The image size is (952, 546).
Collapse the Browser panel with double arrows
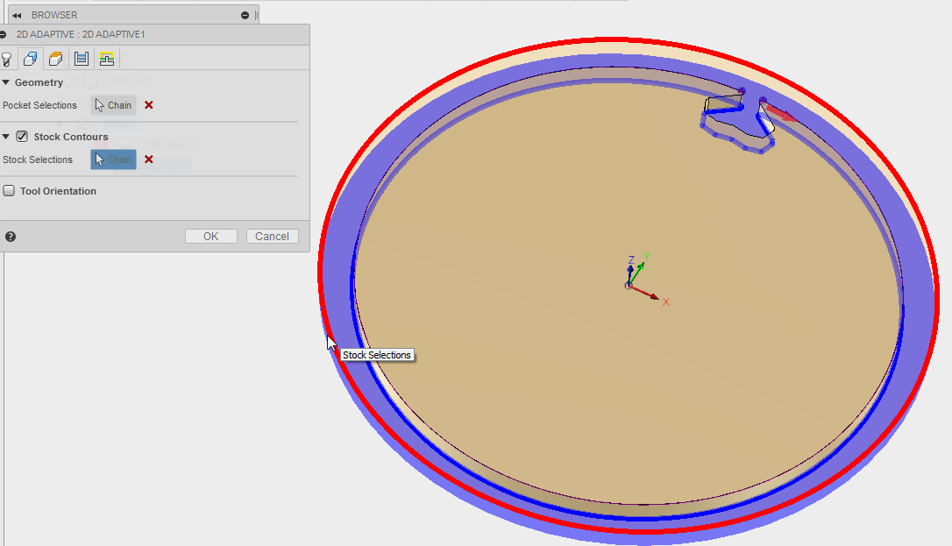[x=17, y=15]
